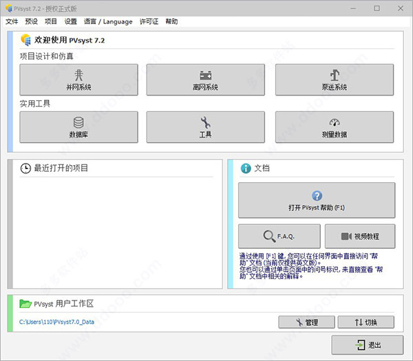
Task: Click 切换 to switch workspace
Action: pos(366,322)
